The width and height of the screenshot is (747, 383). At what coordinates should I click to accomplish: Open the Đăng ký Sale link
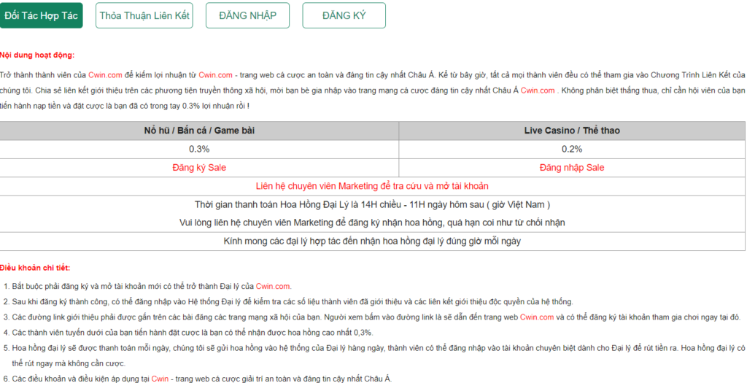(199, 168)
